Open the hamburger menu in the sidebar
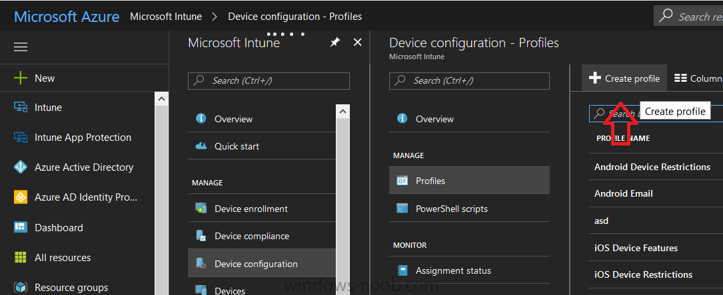The width and height of the screenshot is (723, 295). 21,47
